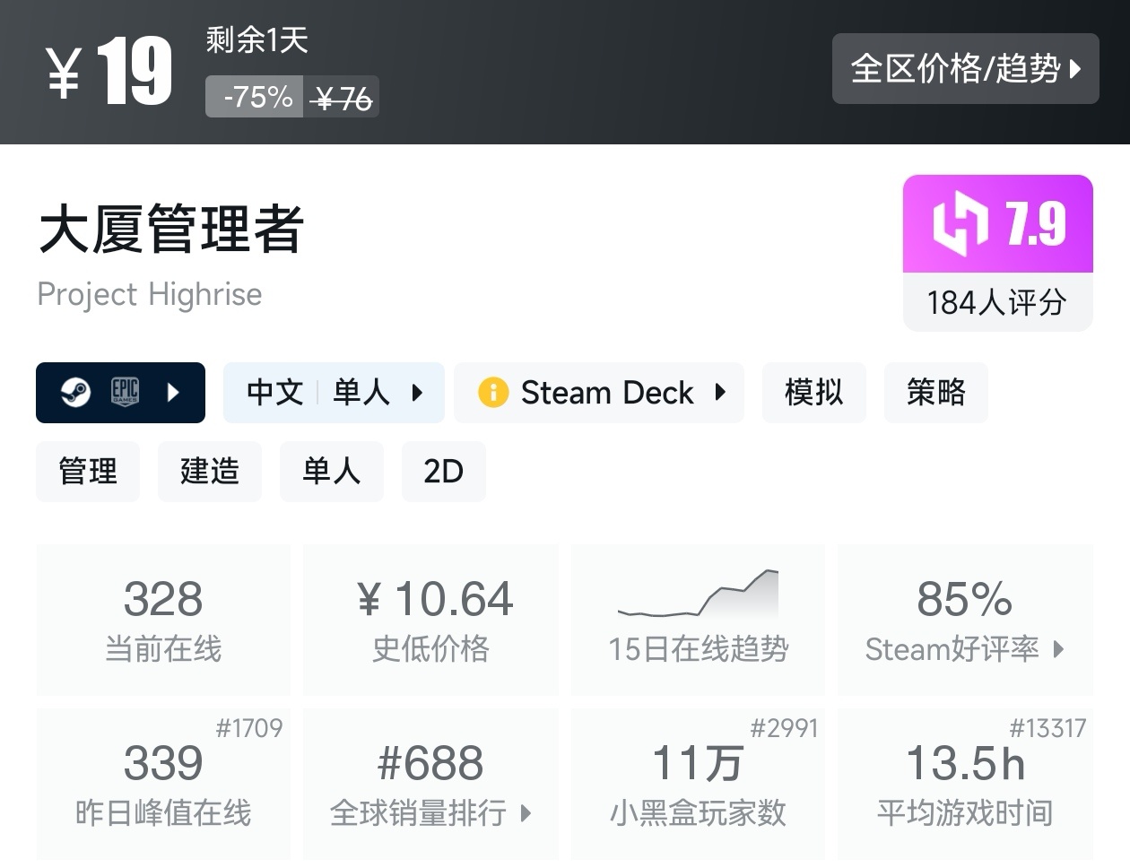
Task: Open the 全球销量排行 #688 ranking
Action: point(430,784)
